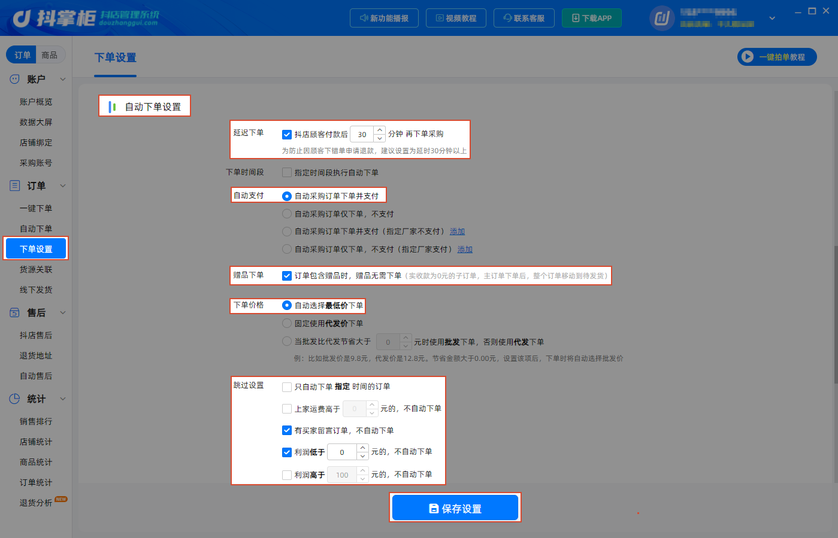
Task: Click the 售后 section icon in sidebar
Action: pyautogui.click(x=15, y=312)
